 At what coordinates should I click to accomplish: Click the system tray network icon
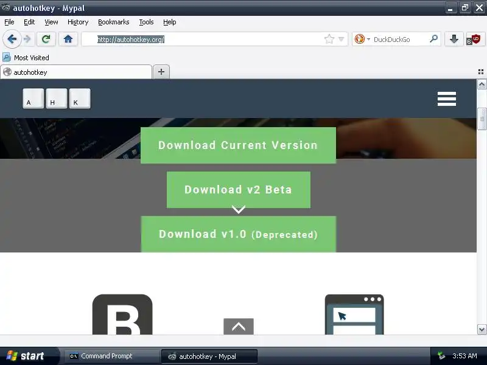pos(441,356)
